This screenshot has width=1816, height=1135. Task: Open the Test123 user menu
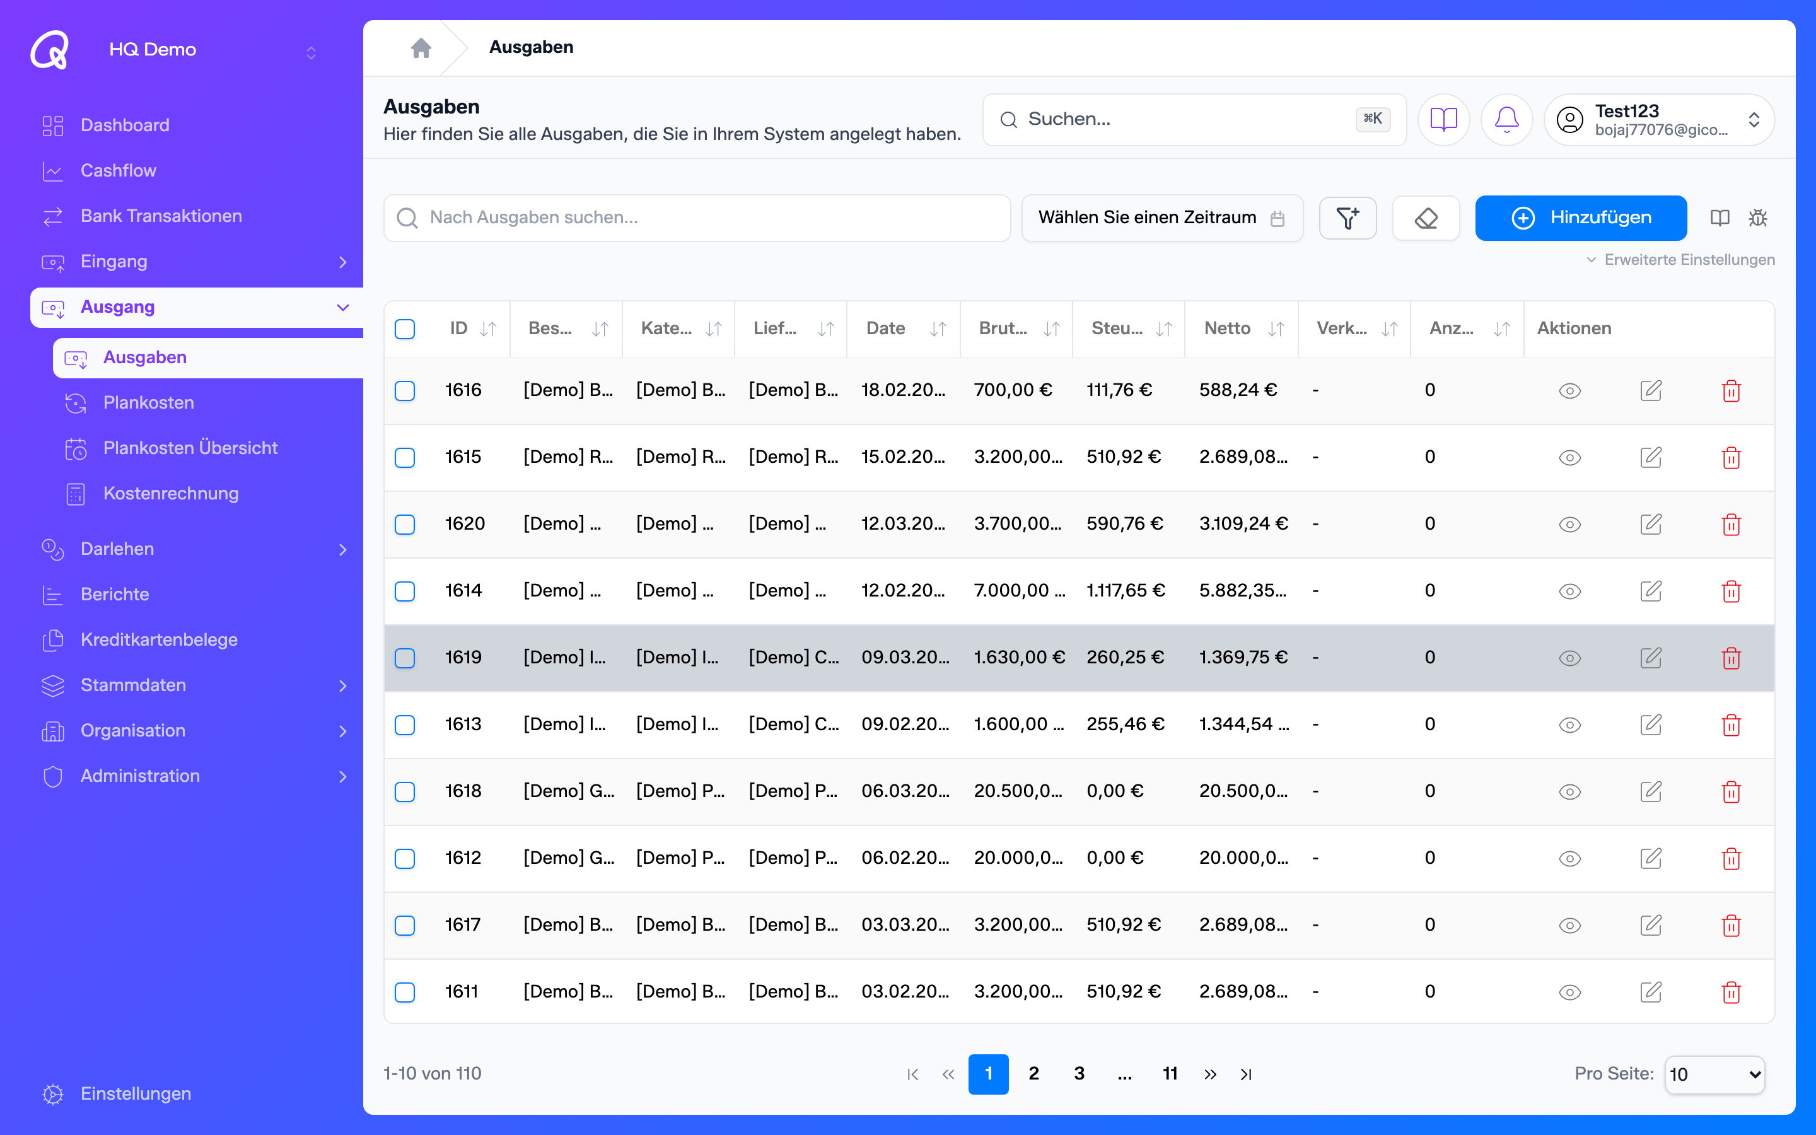coord(1659,119)
